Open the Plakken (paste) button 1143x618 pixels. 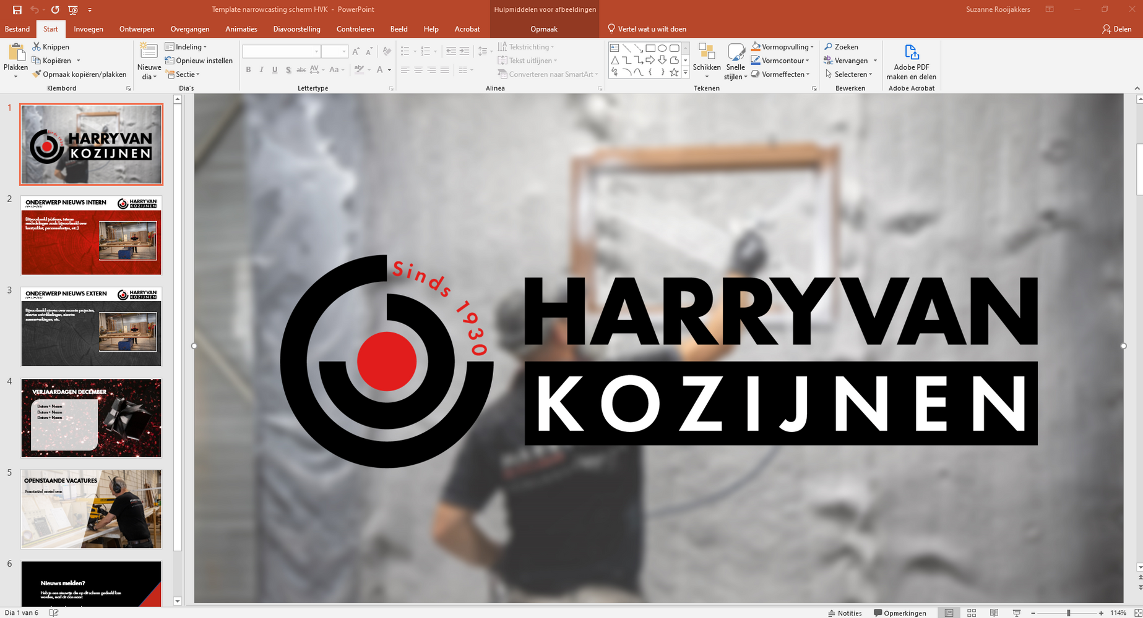click(x=15, y=61)
